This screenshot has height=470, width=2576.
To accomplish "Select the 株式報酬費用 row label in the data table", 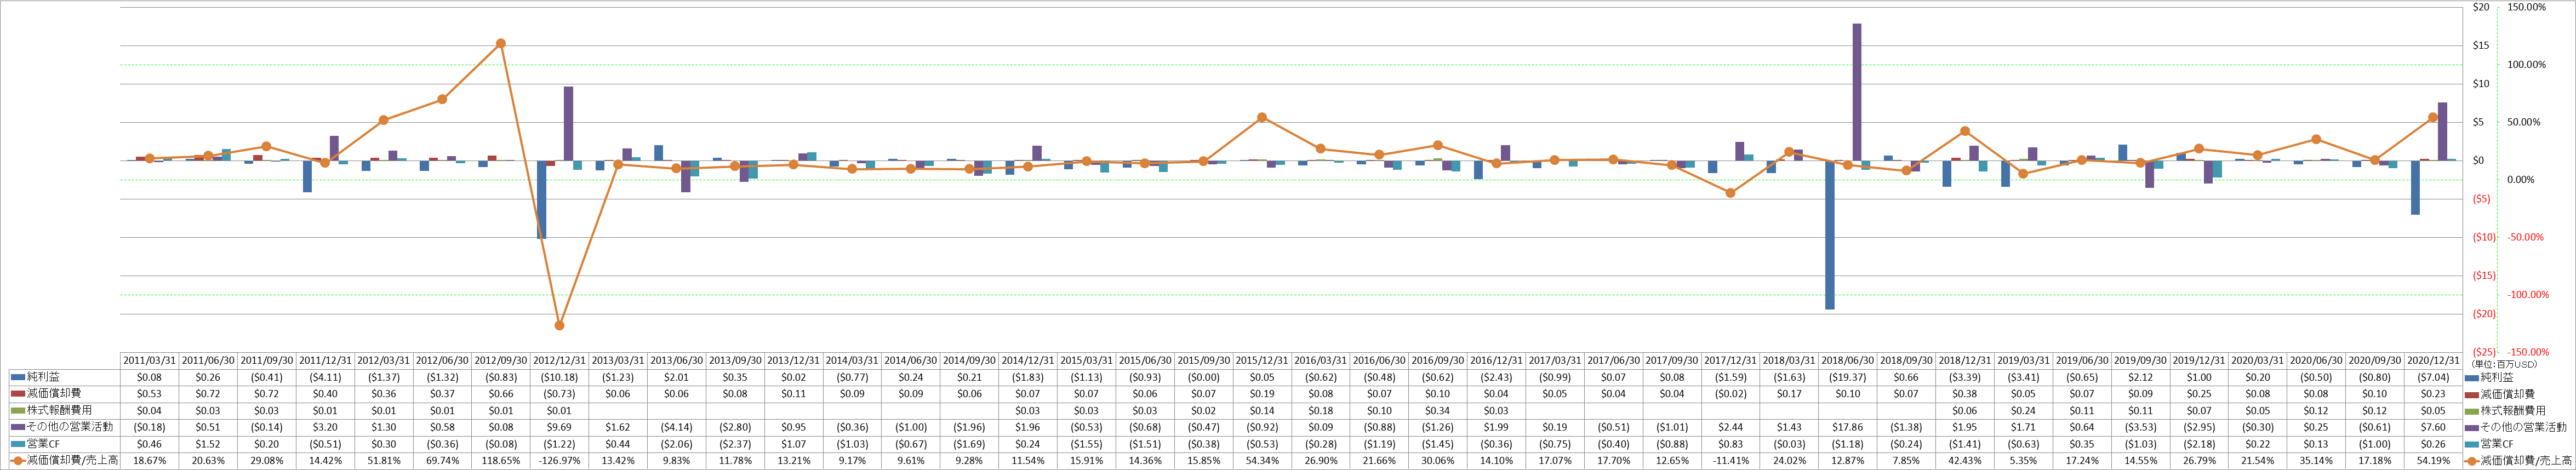I will (58, 411).
